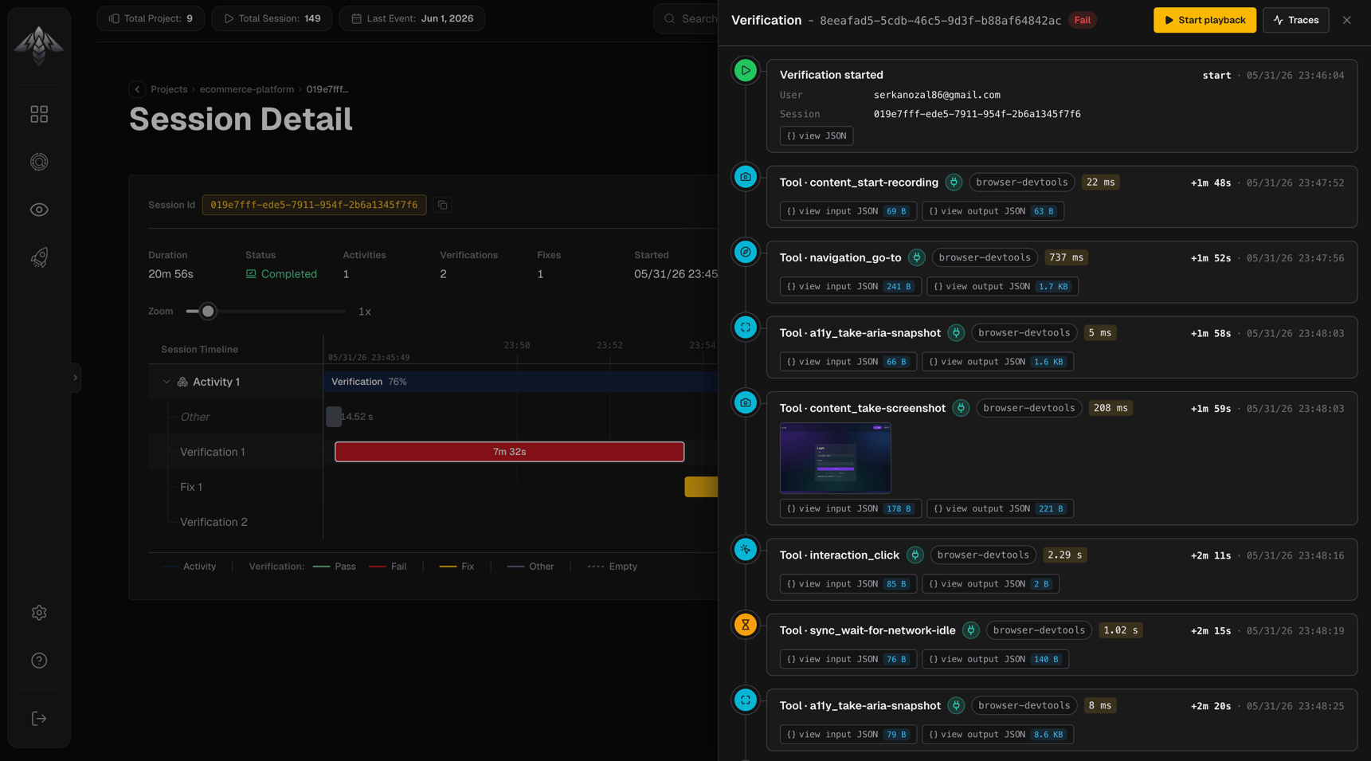Select the yellow Fix 1 timeline bar
Screen dimensions: 1371x761
[701, 487]
